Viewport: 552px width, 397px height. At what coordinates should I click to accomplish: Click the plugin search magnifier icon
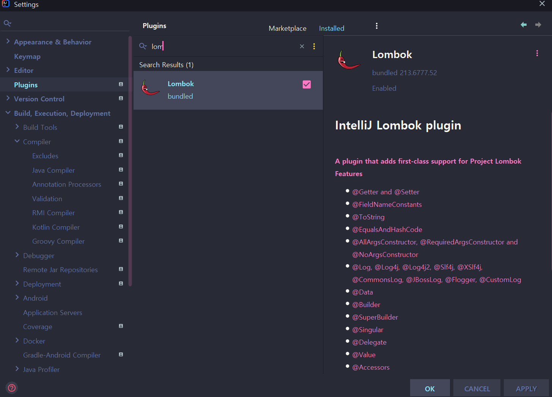tap(143, 46)
